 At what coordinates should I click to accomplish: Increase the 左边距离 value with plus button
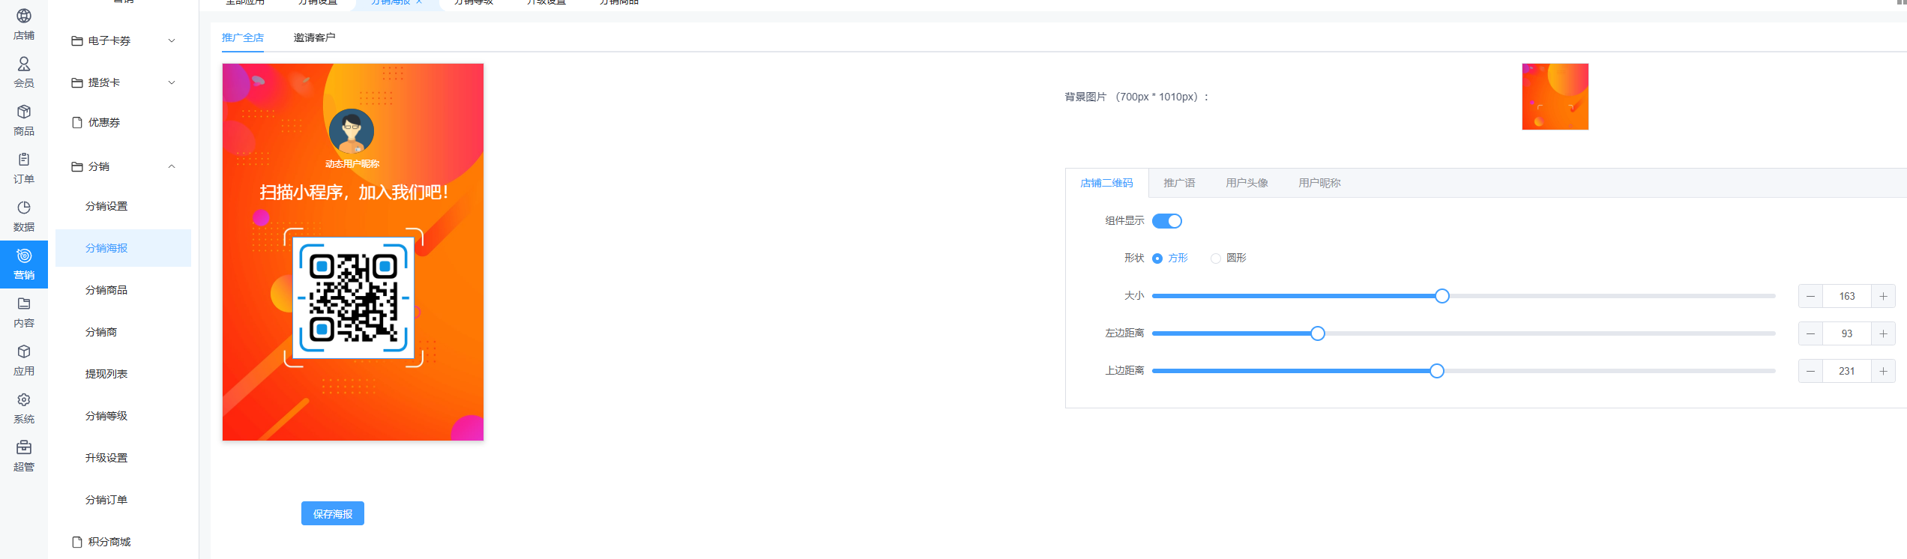[1883, 333]
